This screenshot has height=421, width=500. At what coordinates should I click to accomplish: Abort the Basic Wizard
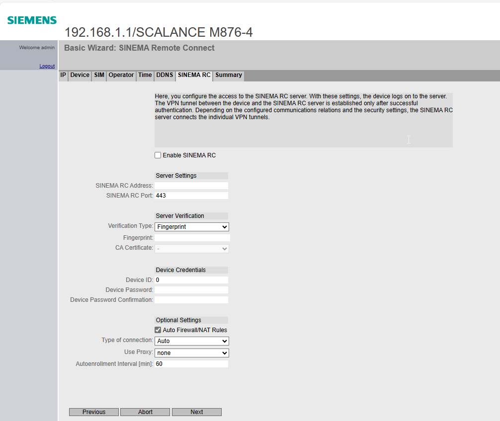pyautogui.click(x=146, y=412)
